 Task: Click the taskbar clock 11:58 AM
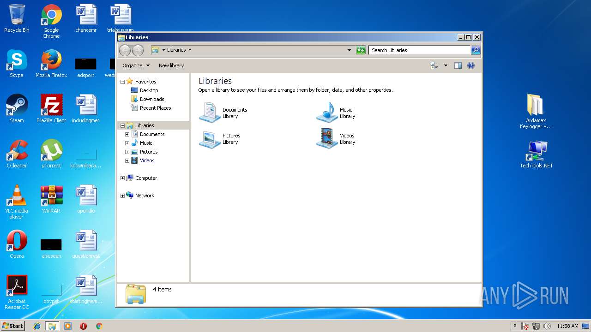(567, 326)
